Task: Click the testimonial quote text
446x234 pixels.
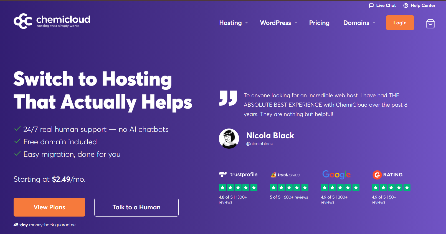Action: point(326,105)
